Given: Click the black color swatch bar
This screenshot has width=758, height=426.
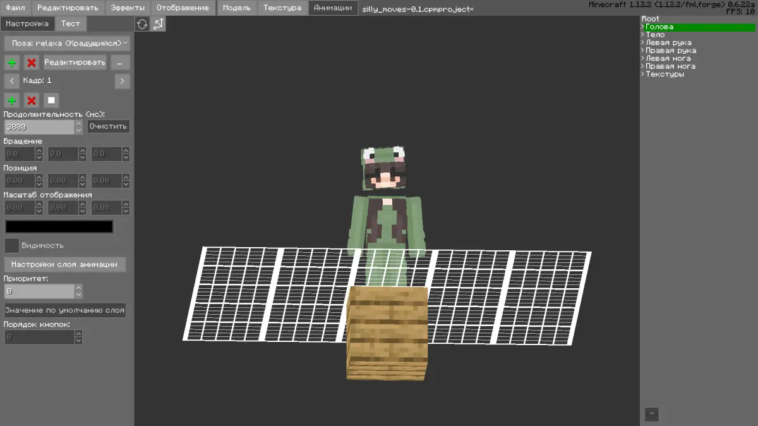Looking at the screenshot, I should (59, 226).
